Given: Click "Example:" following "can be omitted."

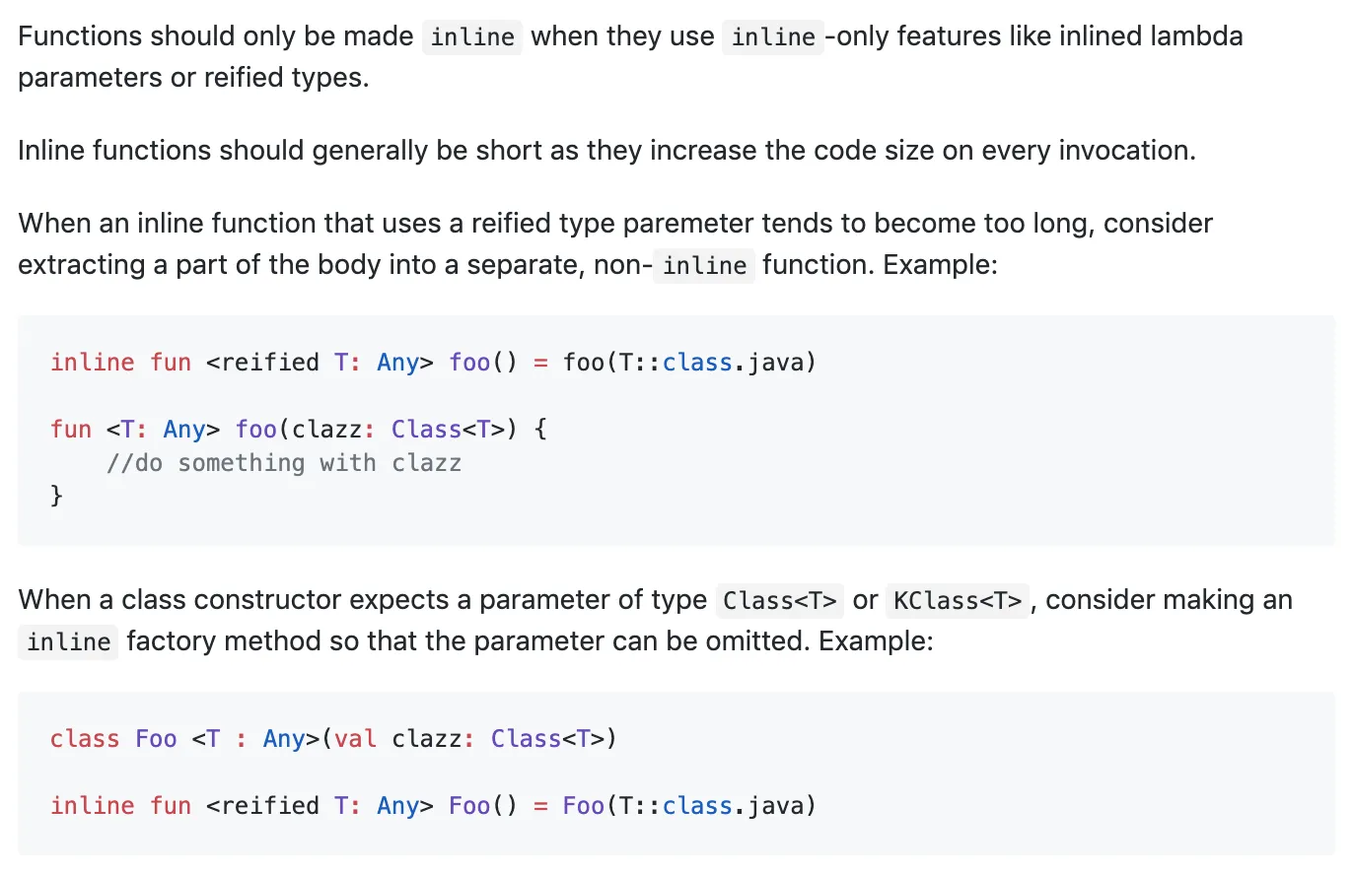Looking at the screenshot, I should tap(876, 642).
